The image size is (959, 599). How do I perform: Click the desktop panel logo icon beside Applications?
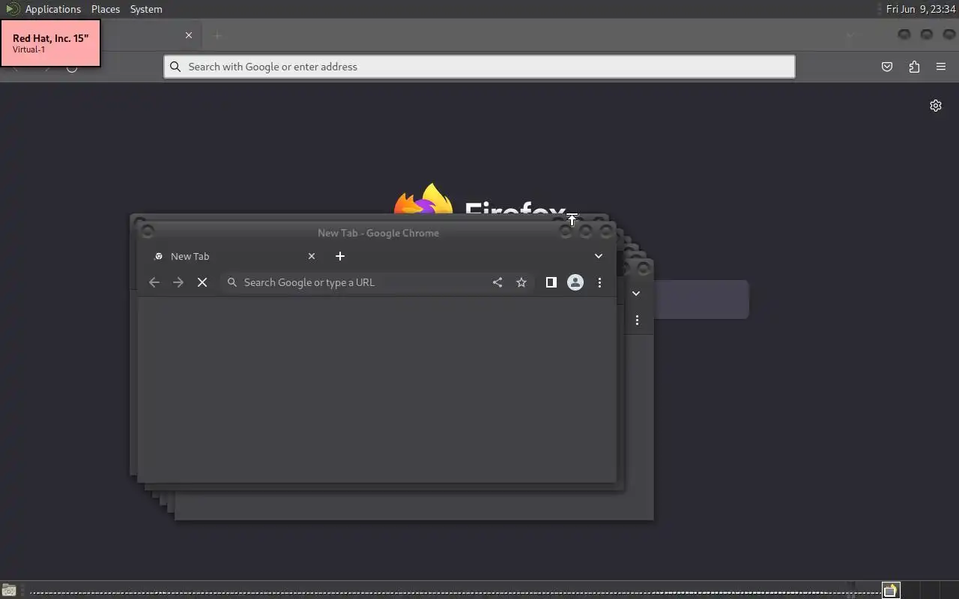tap(12, 9)
